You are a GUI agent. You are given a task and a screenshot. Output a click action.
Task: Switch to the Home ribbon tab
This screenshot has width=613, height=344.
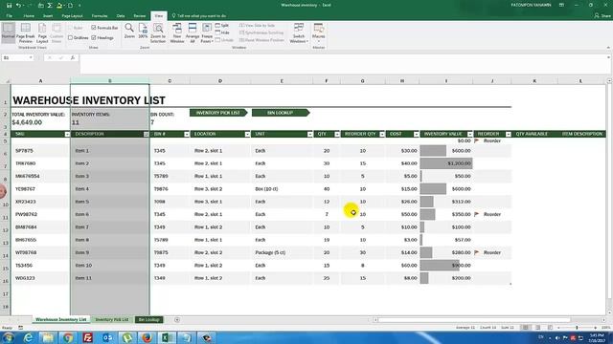pos(29,16)
